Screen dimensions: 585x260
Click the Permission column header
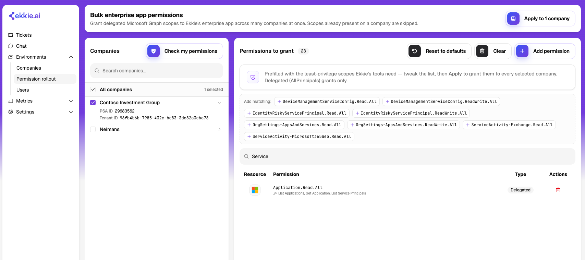tap(286, 174)
